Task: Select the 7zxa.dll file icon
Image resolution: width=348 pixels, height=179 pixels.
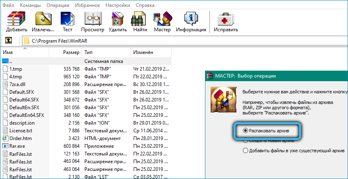Action: pos(6,84)
